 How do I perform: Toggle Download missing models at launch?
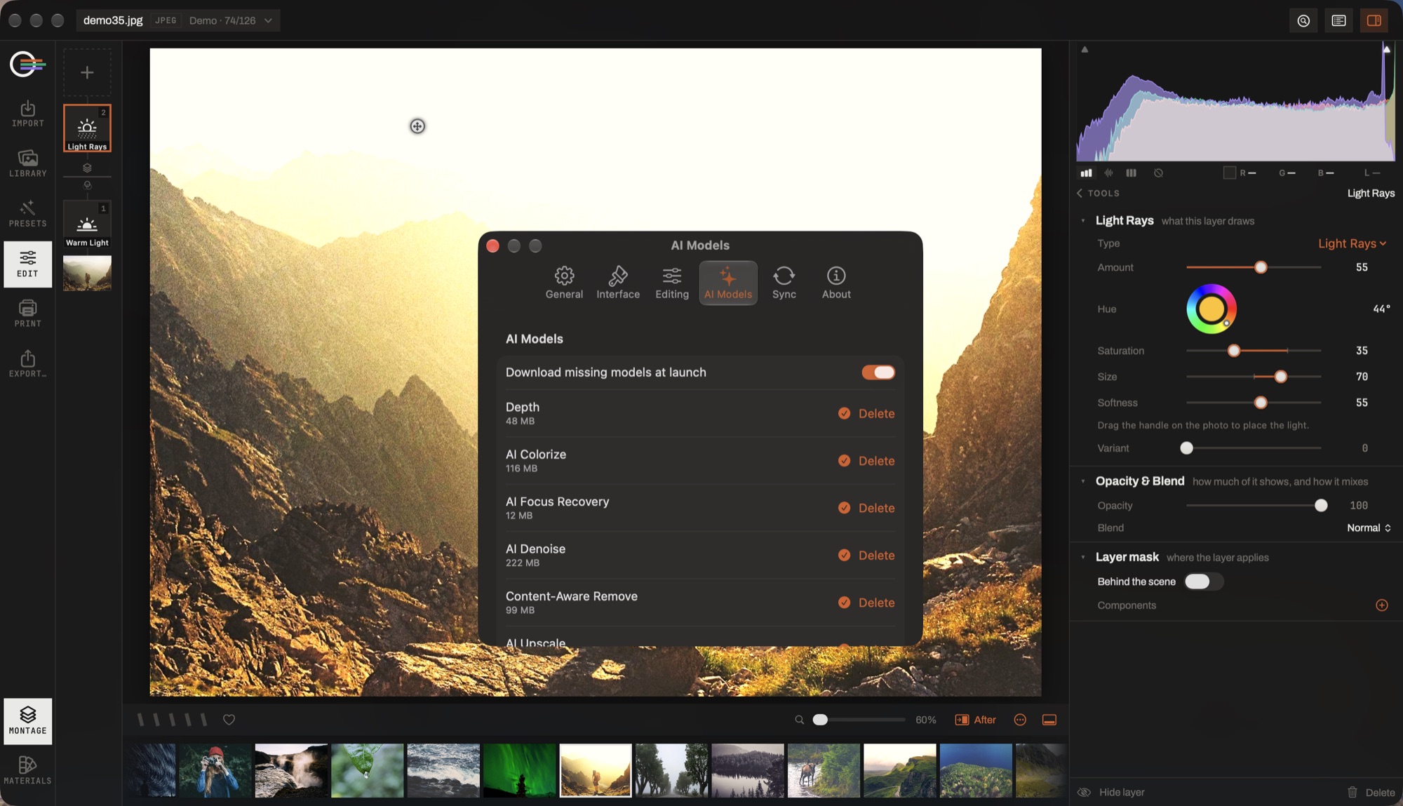(878, 372)
